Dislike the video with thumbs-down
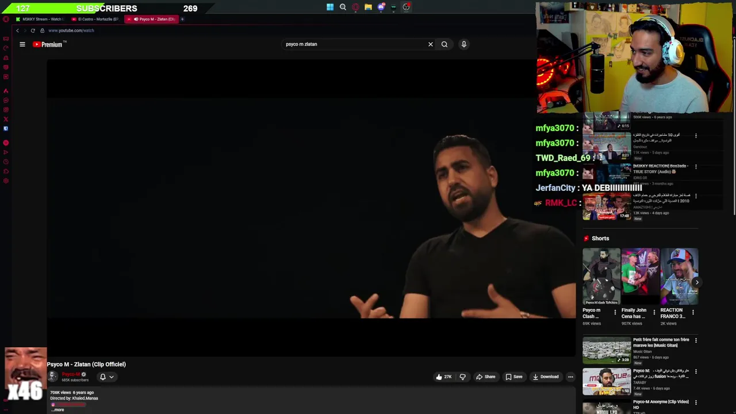Viewport: 736px width, 414px height. tap(462, 377)
